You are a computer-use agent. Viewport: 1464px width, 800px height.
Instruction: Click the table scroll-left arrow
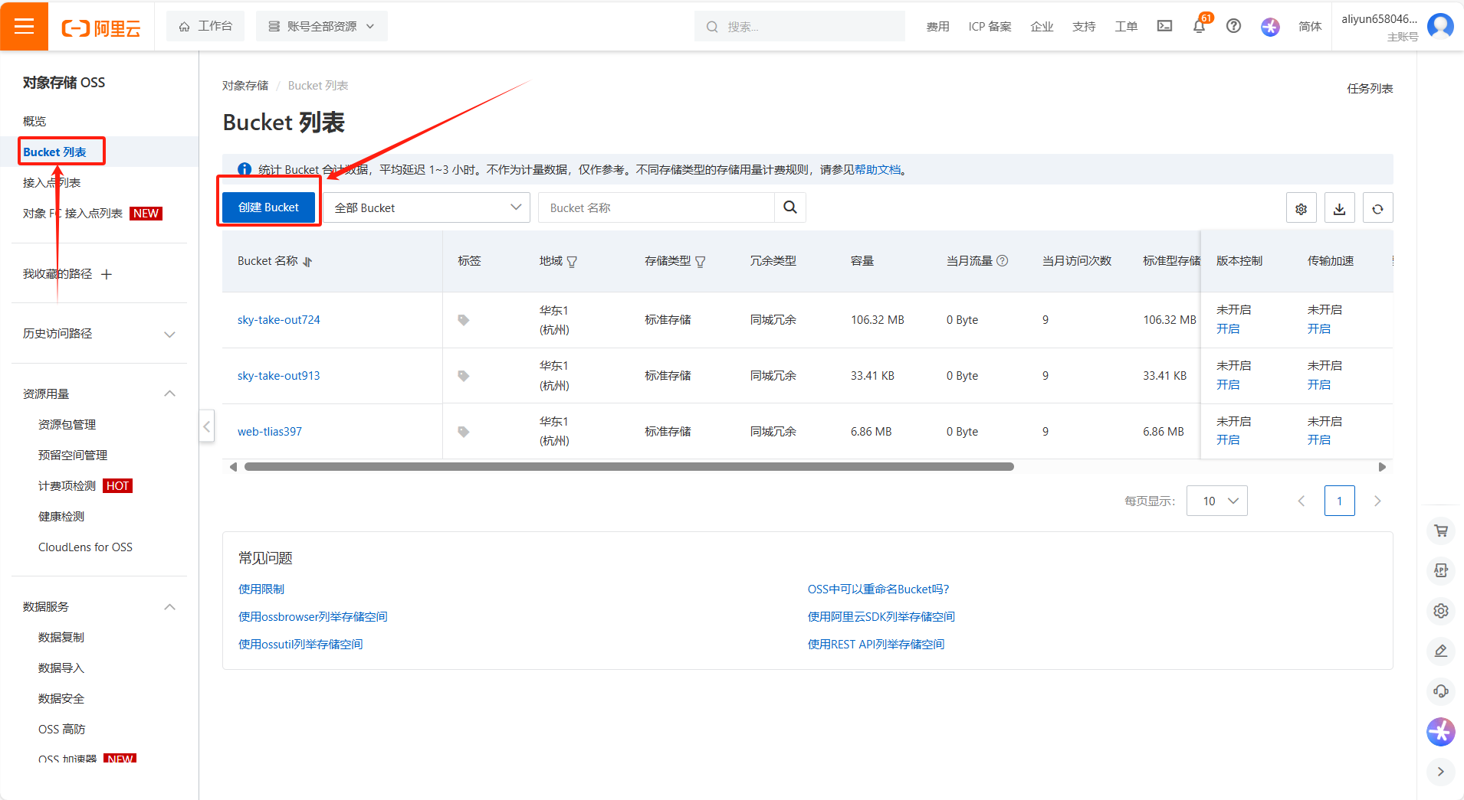click(234, 466)
